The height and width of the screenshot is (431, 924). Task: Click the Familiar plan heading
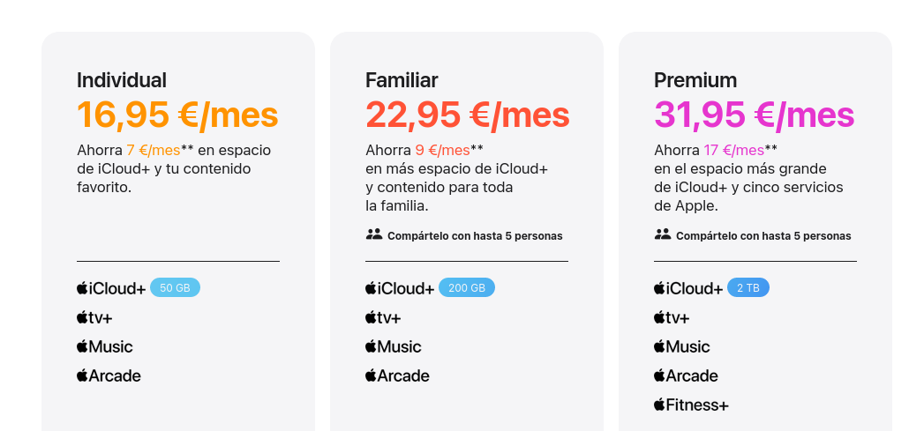pos(402,80)
